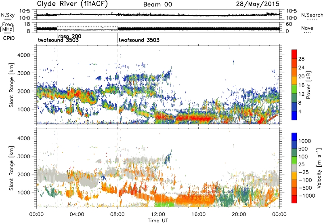Click the "500" Velocity colorbar tick label

pos(303,149)
